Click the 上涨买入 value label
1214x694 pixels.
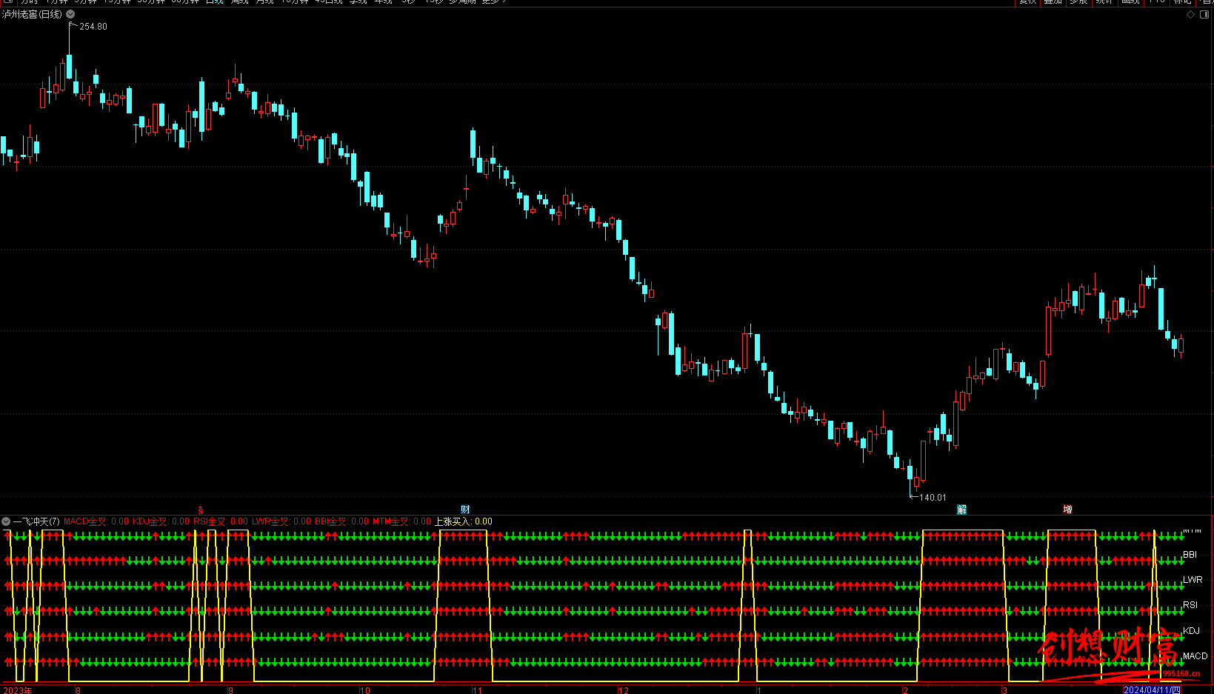tap(463, 521)
